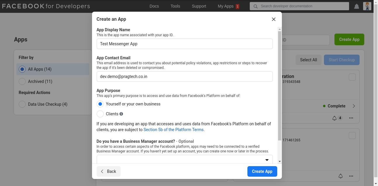Open Section 5b of the Platform Terms link
Viewport: 378px width, 186px height.
click(x=174, y=130)
